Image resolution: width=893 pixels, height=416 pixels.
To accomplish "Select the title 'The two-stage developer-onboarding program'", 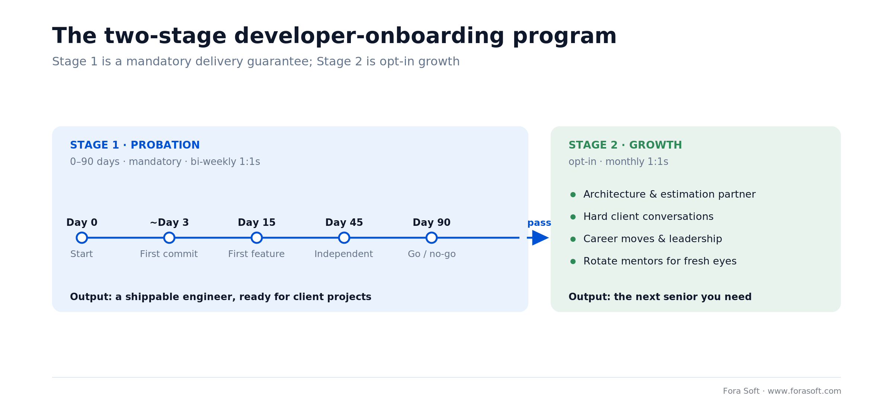I will click(x=334, y=36).
